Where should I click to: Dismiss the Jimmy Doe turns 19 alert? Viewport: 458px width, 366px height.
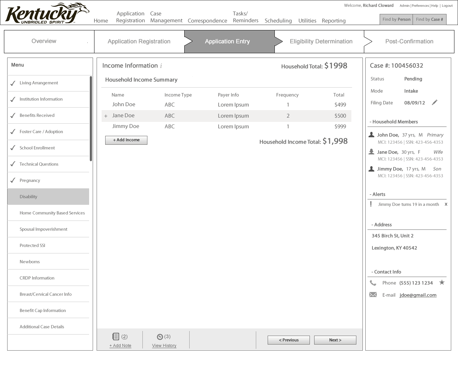[446, 204]
